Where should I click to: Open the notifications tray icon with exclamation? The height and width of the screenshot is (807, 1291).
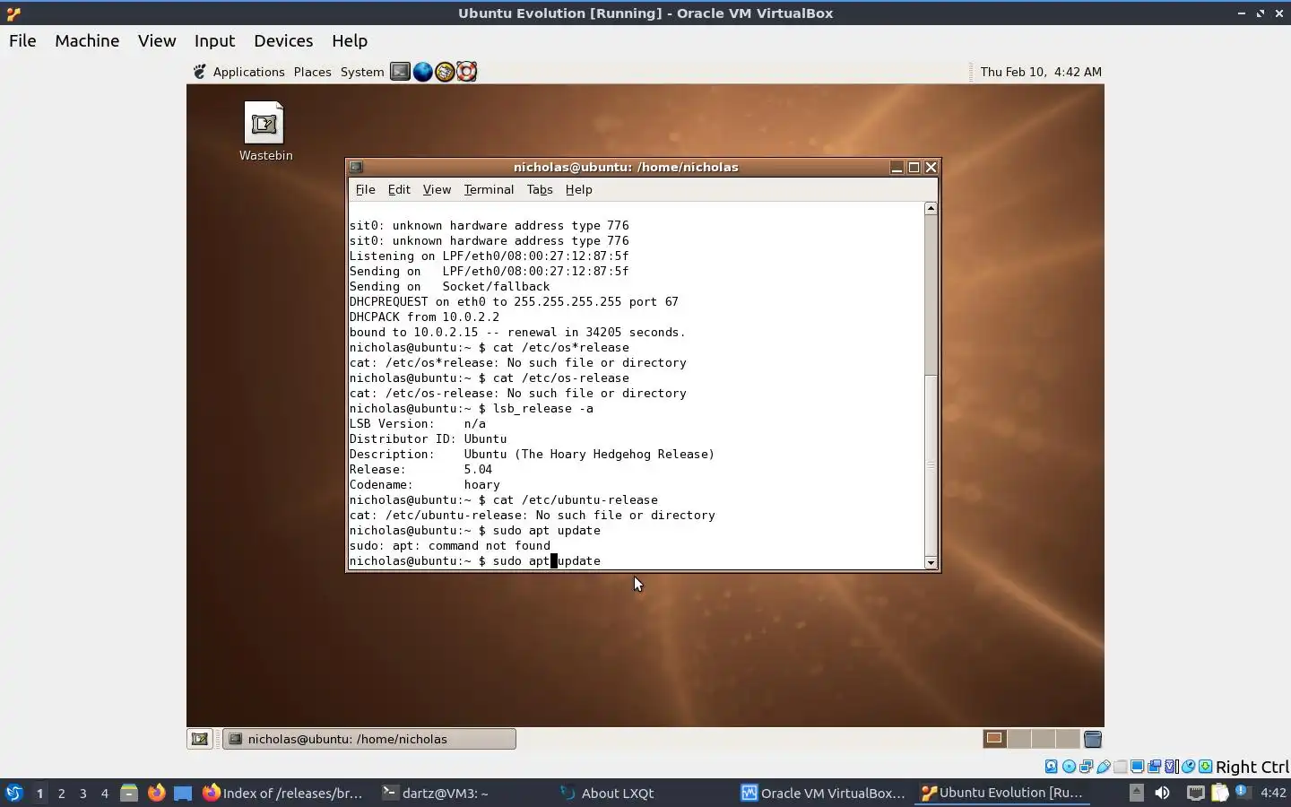pyautogui.click(x=1243, y=792)
